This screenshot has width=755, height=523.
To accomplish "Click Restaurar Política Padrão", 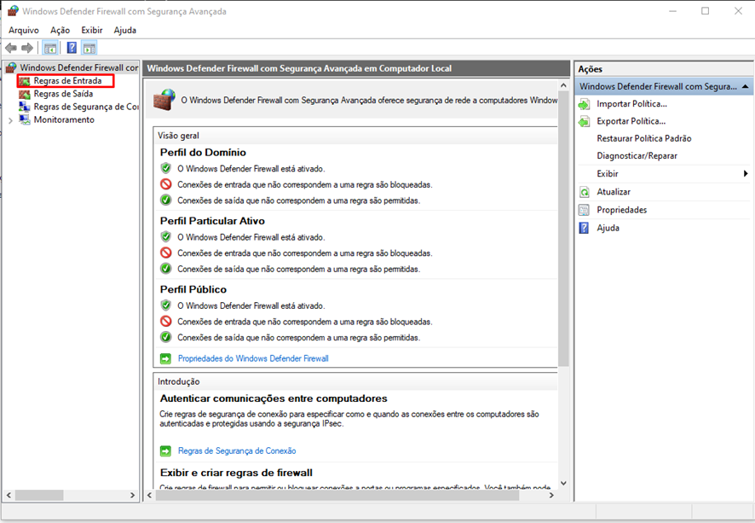I will coord(644,138).
